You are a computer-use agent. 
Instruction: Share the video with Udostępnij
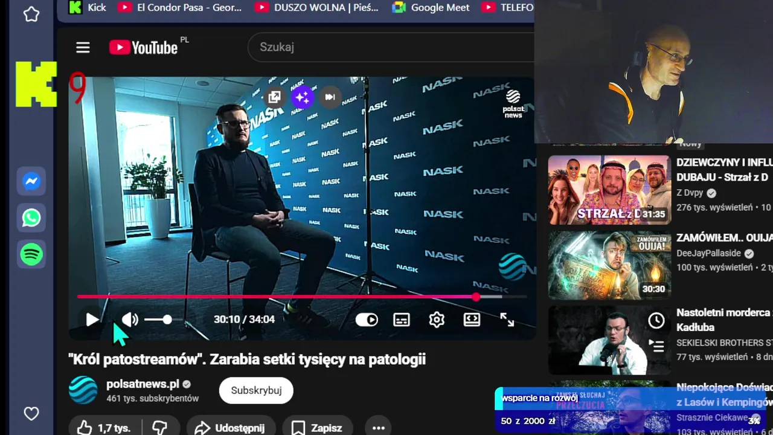pos(230,428)
